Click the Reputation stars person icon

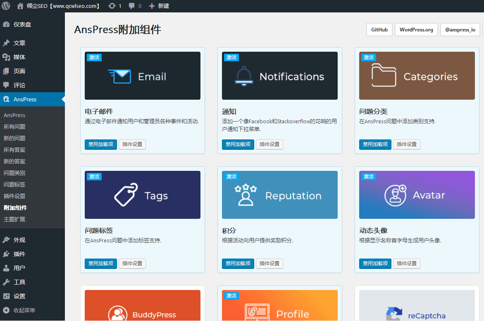tap(246, 195)
